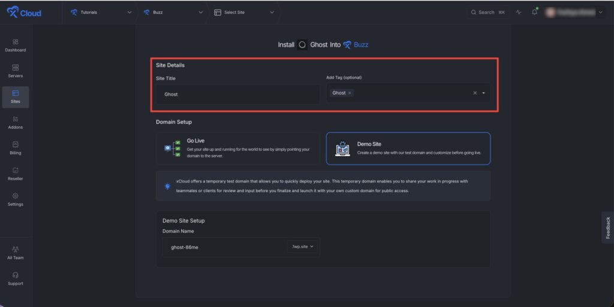The width and height of the screenshot is (614, 307).
Task: Open the Billing section icon
Action: click(x=15, y=144)
